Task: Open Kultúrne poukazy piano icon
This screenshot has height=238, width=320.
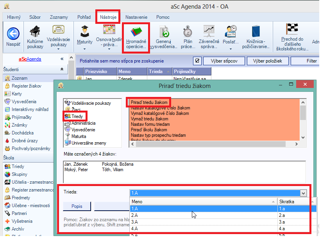Action: [35, 31]
